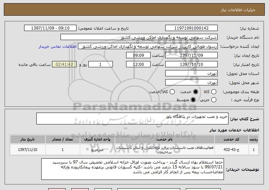
Task: Click the label توضیحات خریدار
Action: (242, 169)
